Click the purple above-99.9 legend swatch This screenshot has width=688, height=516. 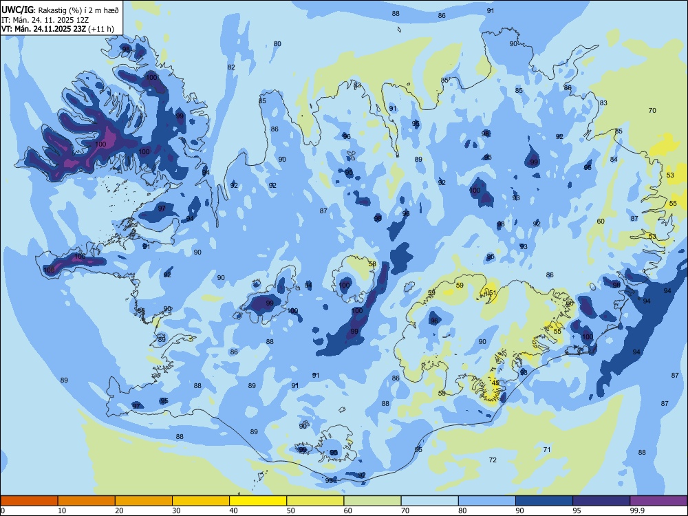tap(658, 501)
